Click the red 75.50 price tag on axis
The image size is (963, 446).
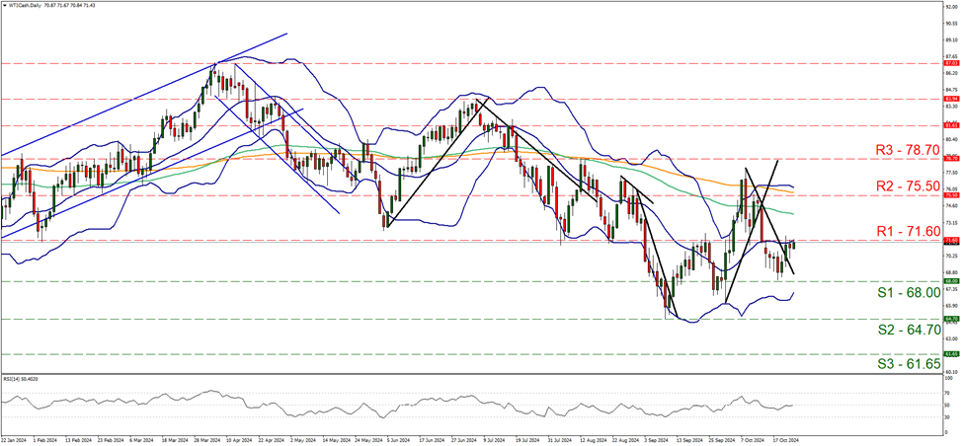tap(951, 195)
